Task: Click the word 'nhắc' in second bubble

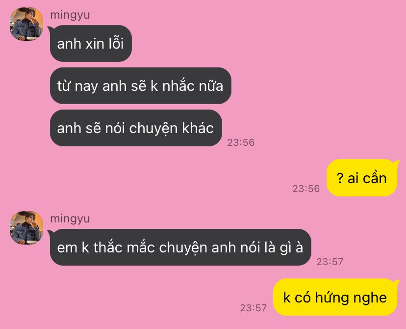Action: click(x=178, y=86)
